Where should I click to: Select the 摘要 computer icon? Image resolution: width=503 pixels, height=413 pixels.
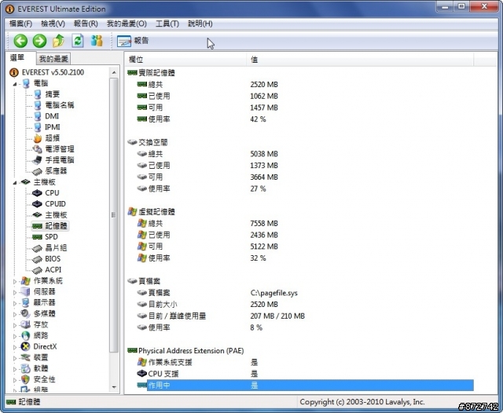click(x=38, y=94)
